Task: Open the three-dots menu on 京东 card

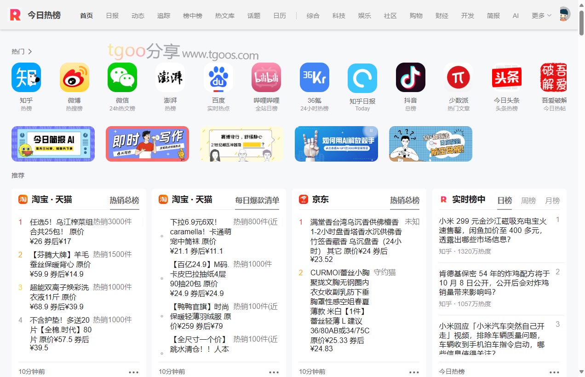Action: point(414,372)
